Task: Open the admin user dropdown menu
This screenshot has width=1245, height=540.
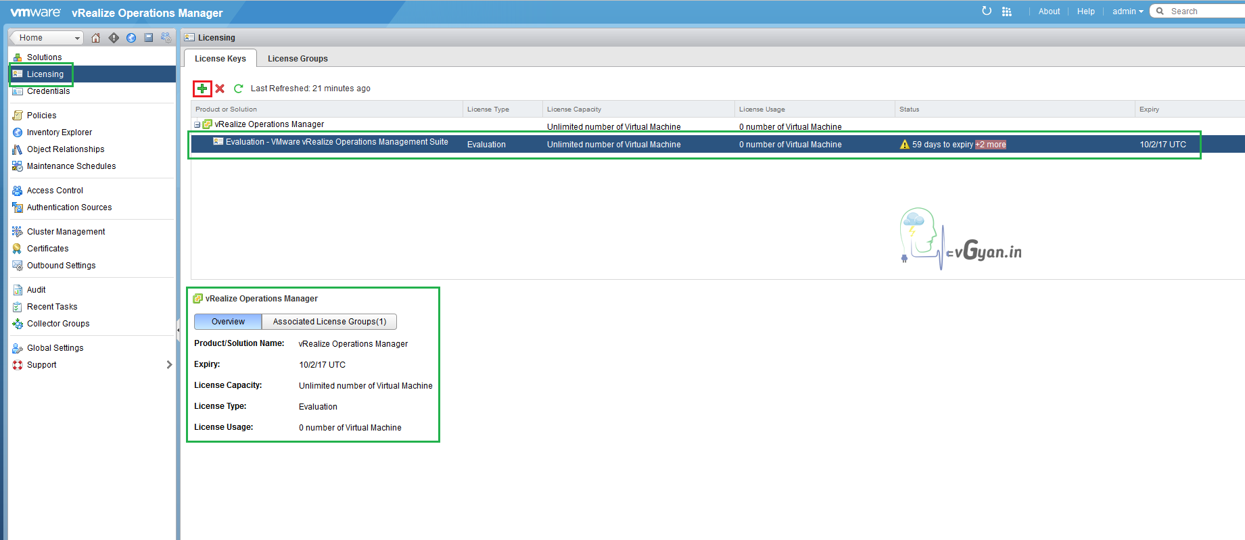Action: point(1127,11)
